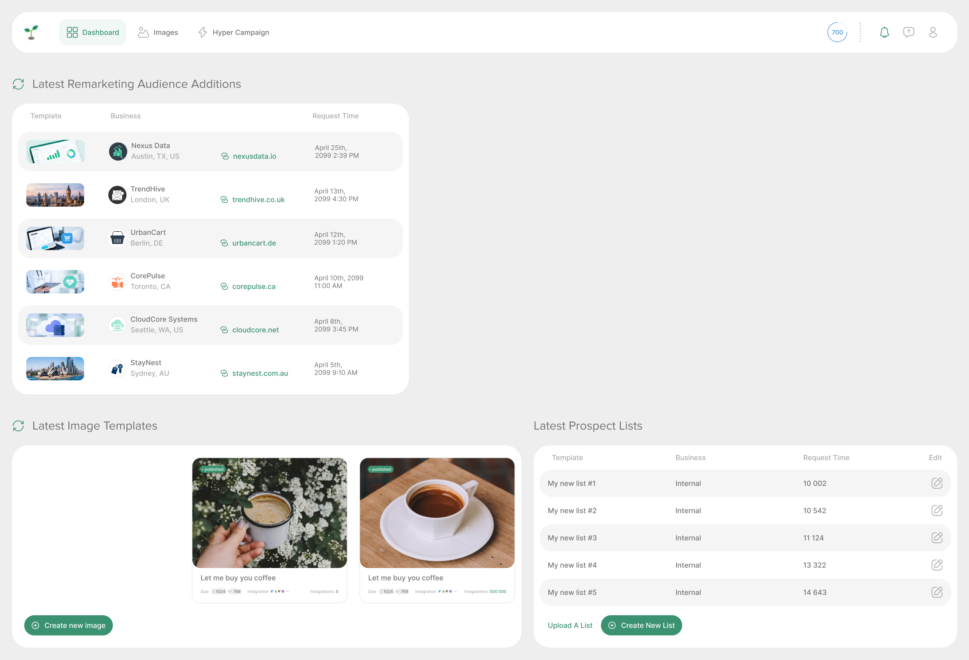Viewport: 969px width, 660px height.
Task: Open StayNest Sydney opera thumbnail
Action: point(55,368)
